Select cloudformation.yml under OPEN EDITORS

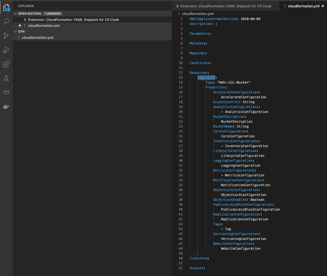pos(43,26)
